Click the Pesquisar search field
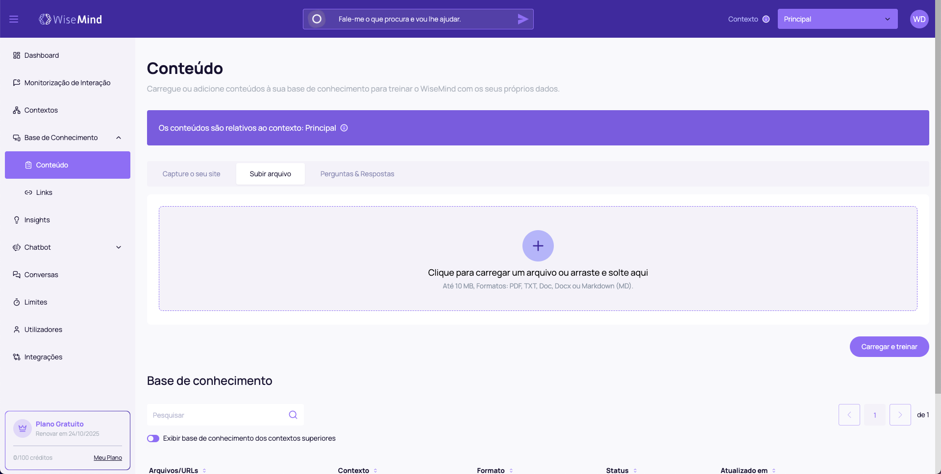 pos(218,415)
